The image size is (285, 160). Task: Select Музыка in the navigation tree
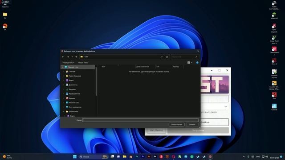[x=72, y=98]
